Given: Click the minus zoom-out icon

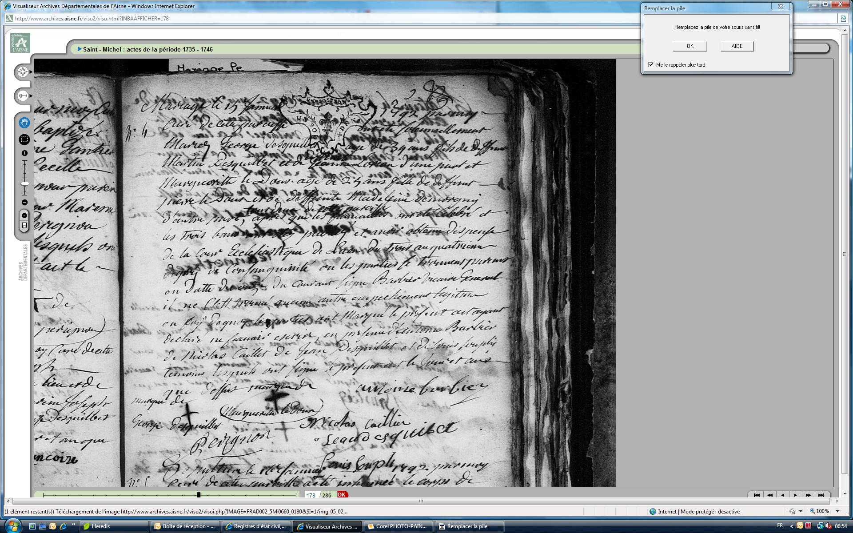Looking at the screenshot, I should (24, 203).
